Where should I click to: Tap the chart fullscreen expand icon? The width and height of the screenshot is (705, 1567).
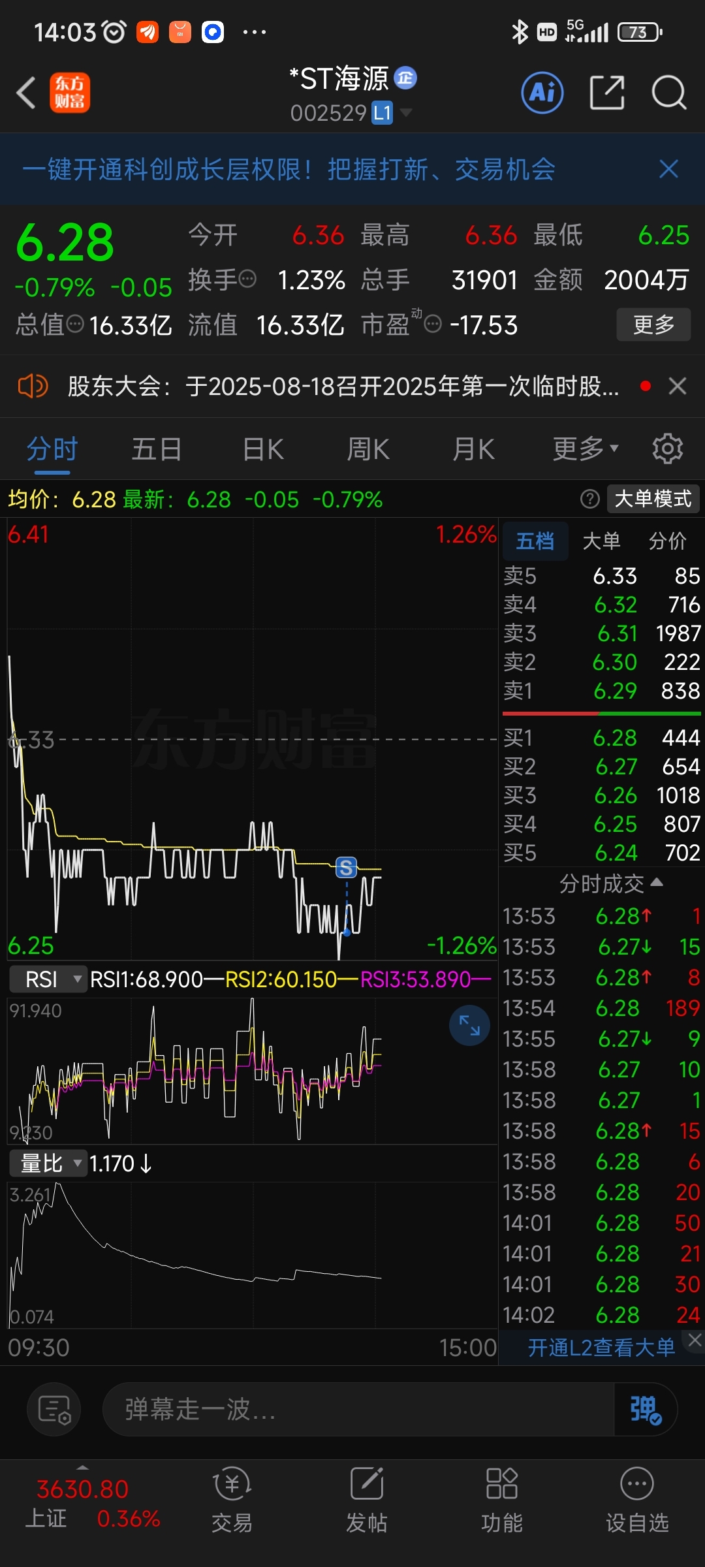(469, 1026)
